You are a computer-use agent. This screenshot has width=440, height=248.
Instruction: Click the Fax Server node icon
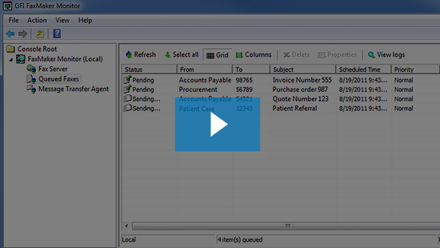[31, 69]
